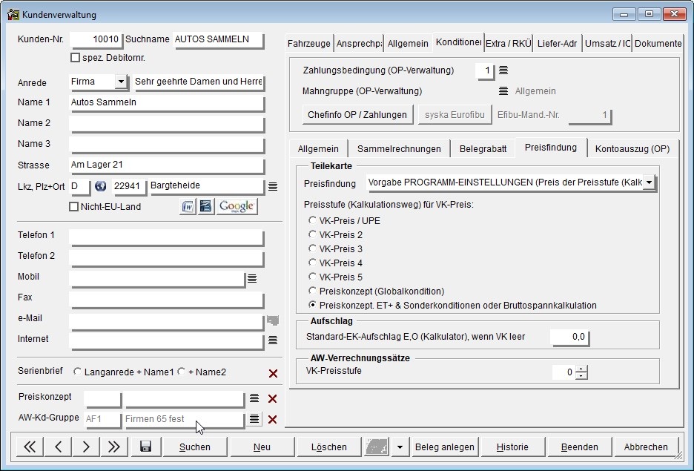
Task: Switch to the Dokumente tab
Action: pos(658,43)
